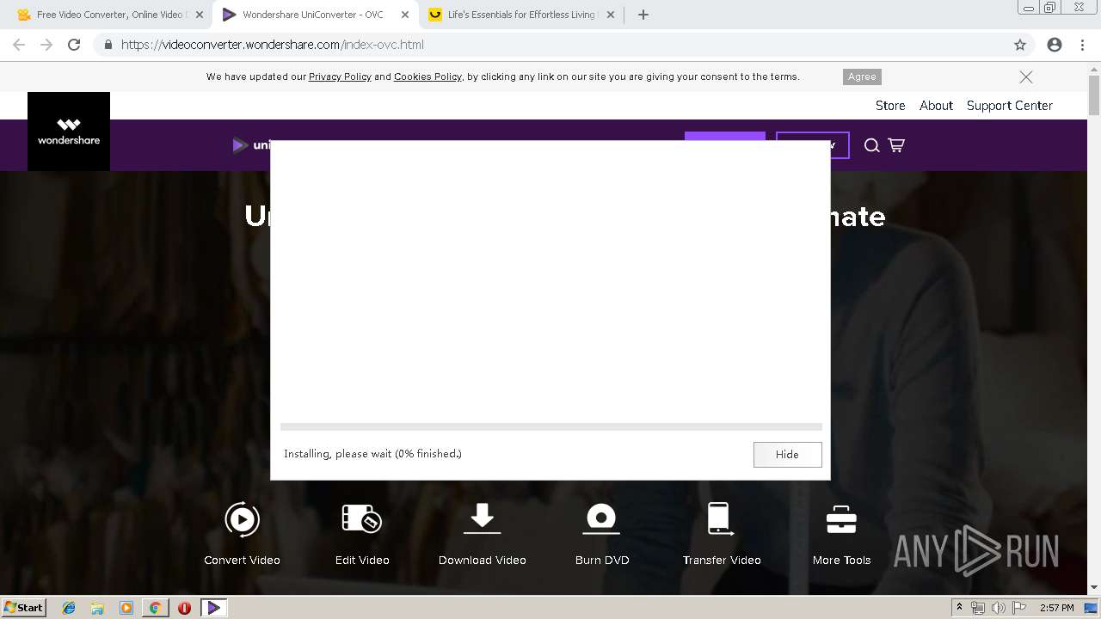Click the Edit Video label
Viewport: 1101px width, 619px height.
[362, 560]
